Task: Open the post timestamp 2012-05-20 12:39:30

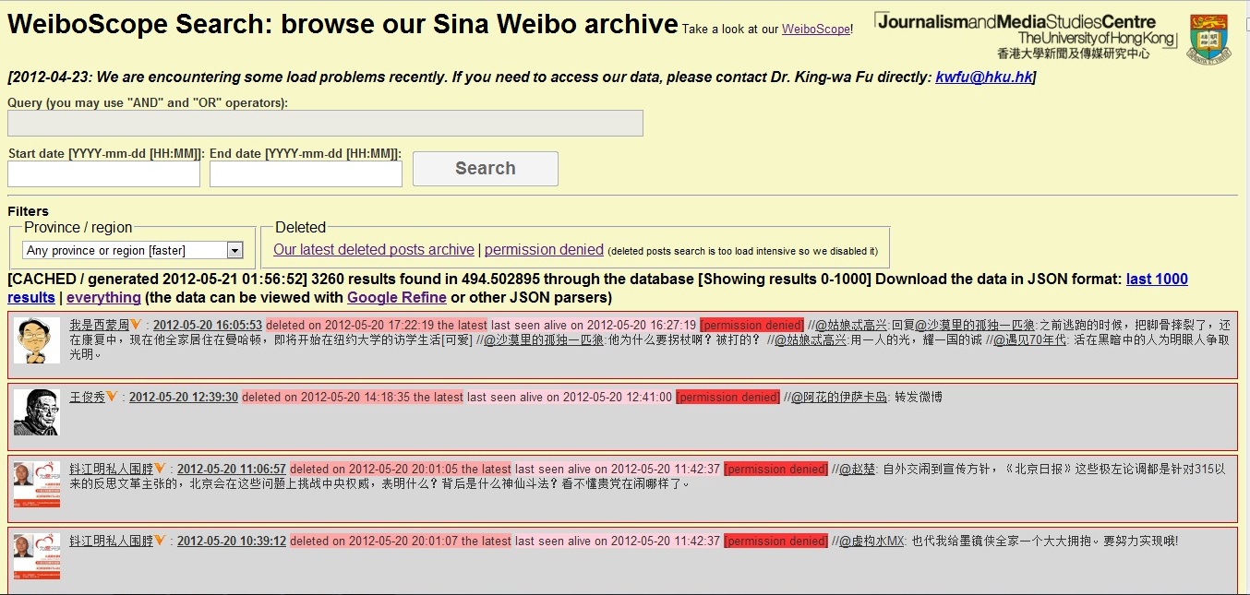Action: pos(184,397)
